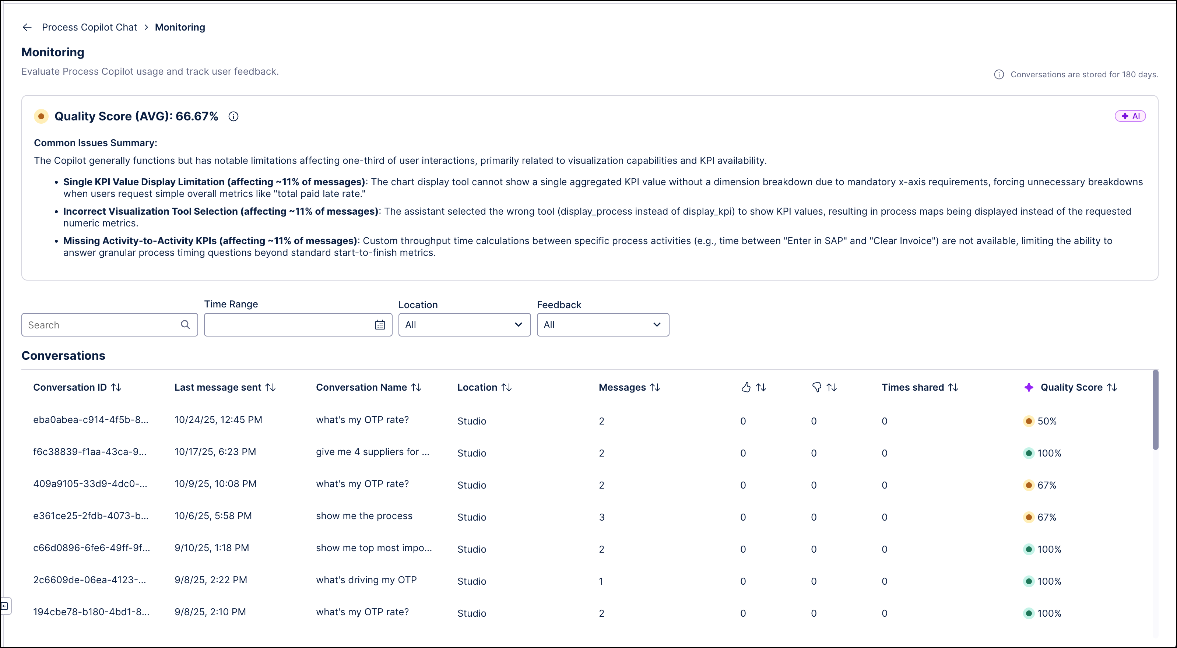This screenshot has width=1177, height=648.
Task: Toggle sort on Conversation ID column
Action: 116,387
